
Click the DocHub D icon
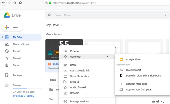coord(121,75)
